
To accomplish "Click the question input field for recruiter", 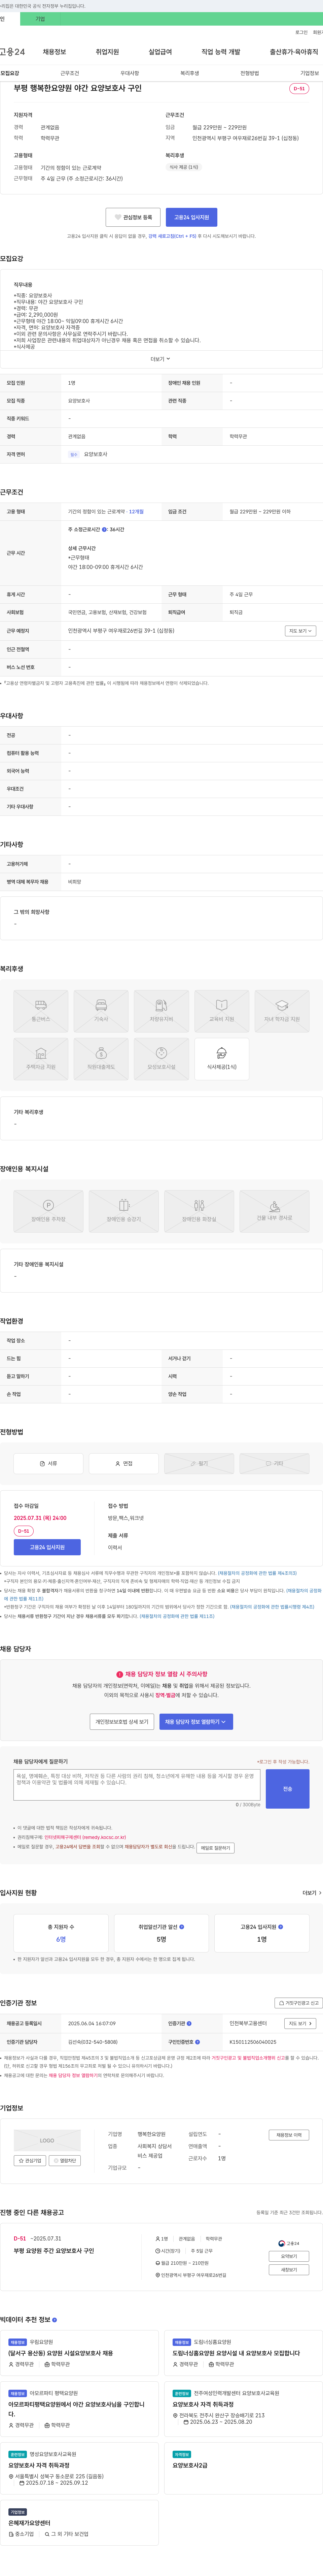I will [137, 1785].
